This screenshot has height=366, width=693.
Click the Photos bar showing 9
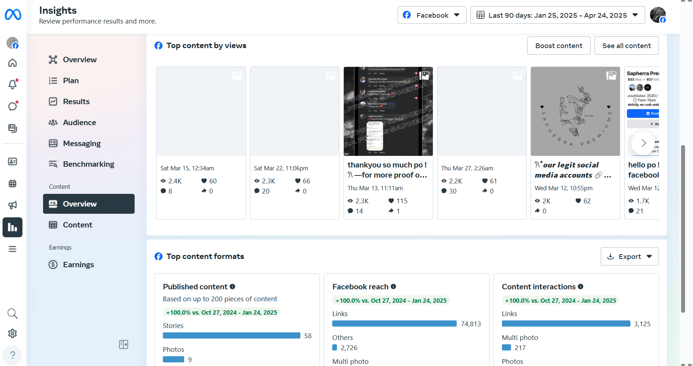coord(173,359)
